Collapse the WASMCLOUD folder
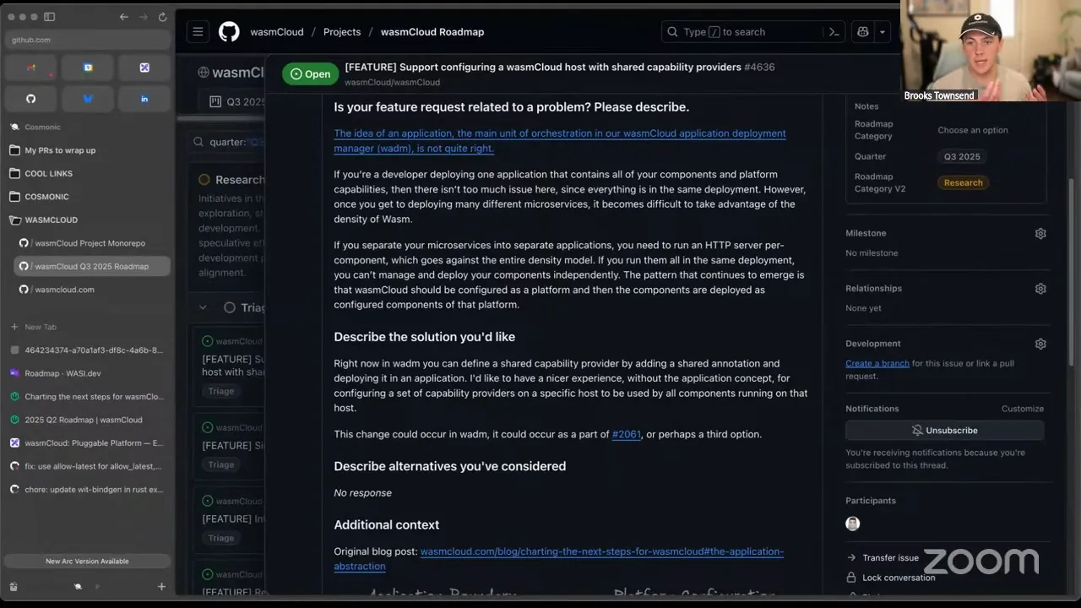Screen dimensions: 1081x608 pos(88,220)
